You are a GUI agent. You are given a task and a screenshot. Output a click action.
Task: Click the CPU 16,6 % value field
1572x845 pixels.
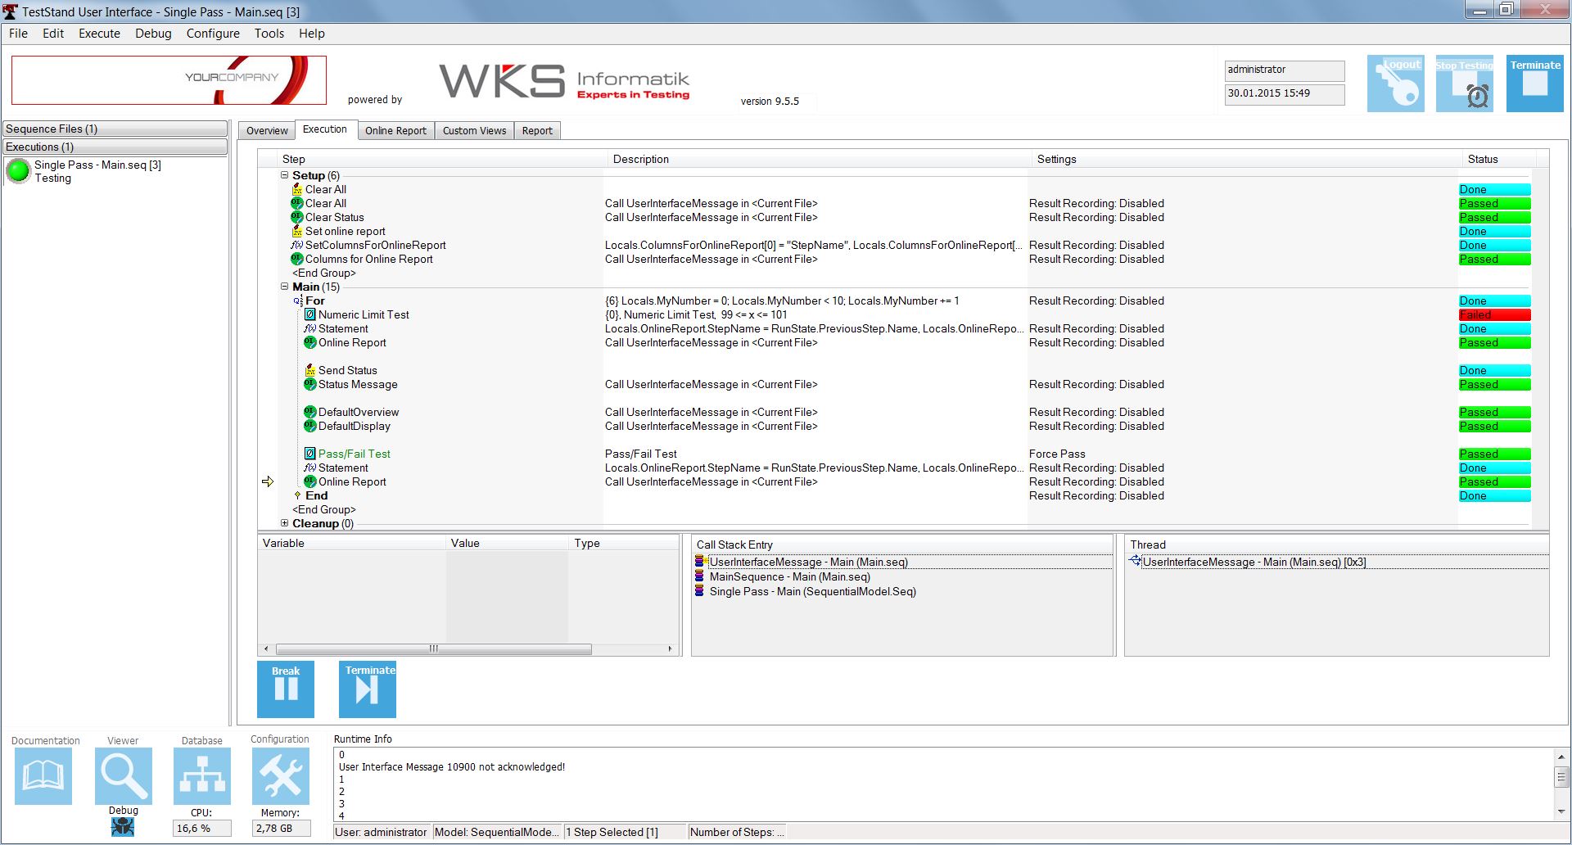201,829
